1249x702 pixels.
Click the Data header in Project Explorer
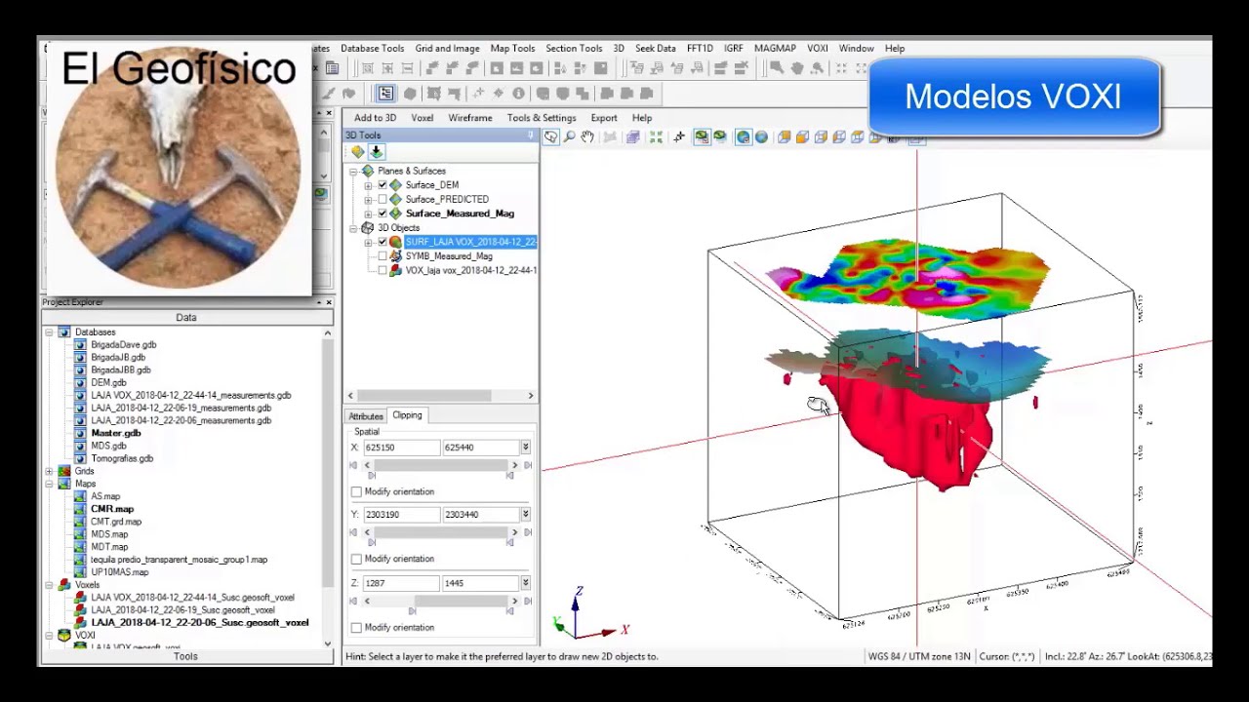(185, 317)
